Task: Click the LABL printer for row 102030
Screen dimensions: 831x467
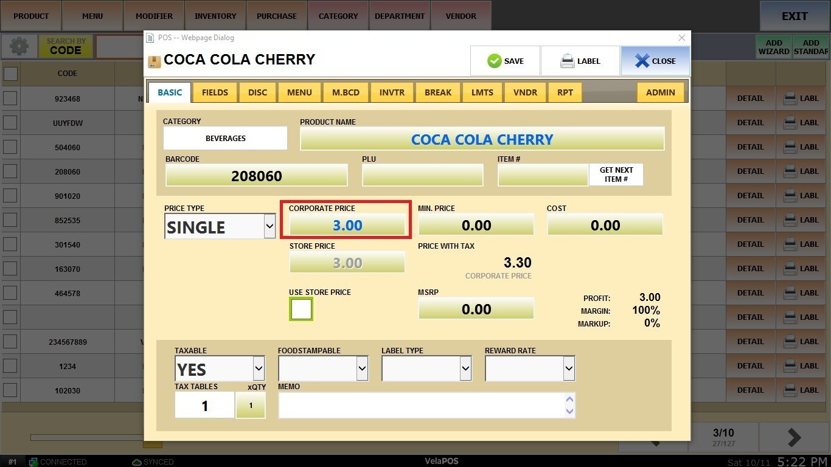Action: (801, 390)
